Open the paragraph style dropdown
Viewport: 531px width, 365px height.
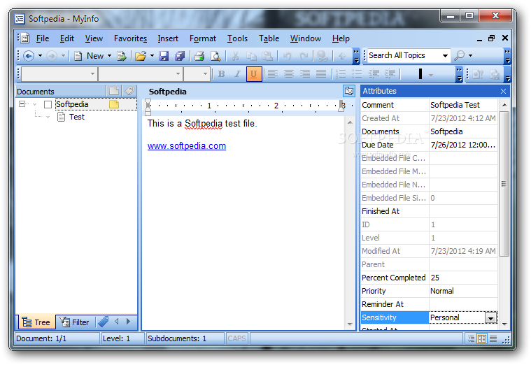pyautogui.click(x=92, y=74)
